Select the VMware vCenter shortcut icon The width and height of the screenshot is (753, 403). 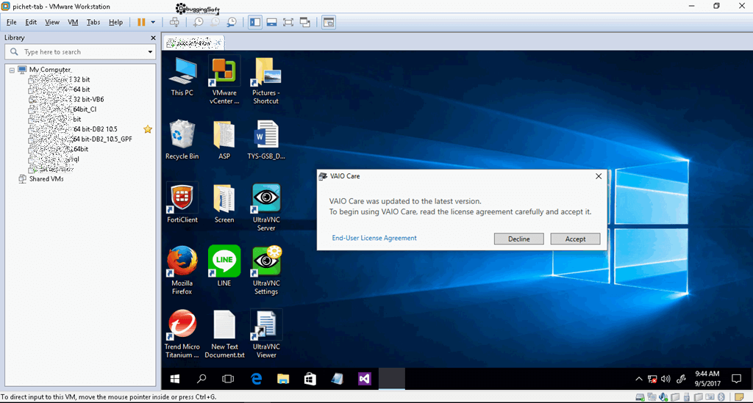click(x=224, y=81)
